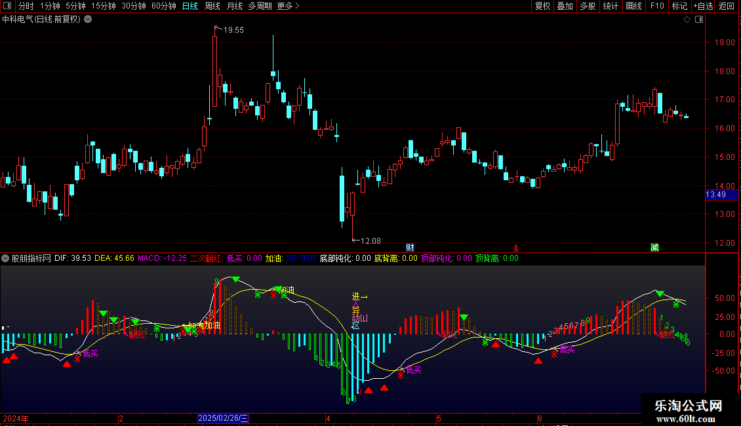
Task: Click 返回 to go back
Action: click(727, 6)
